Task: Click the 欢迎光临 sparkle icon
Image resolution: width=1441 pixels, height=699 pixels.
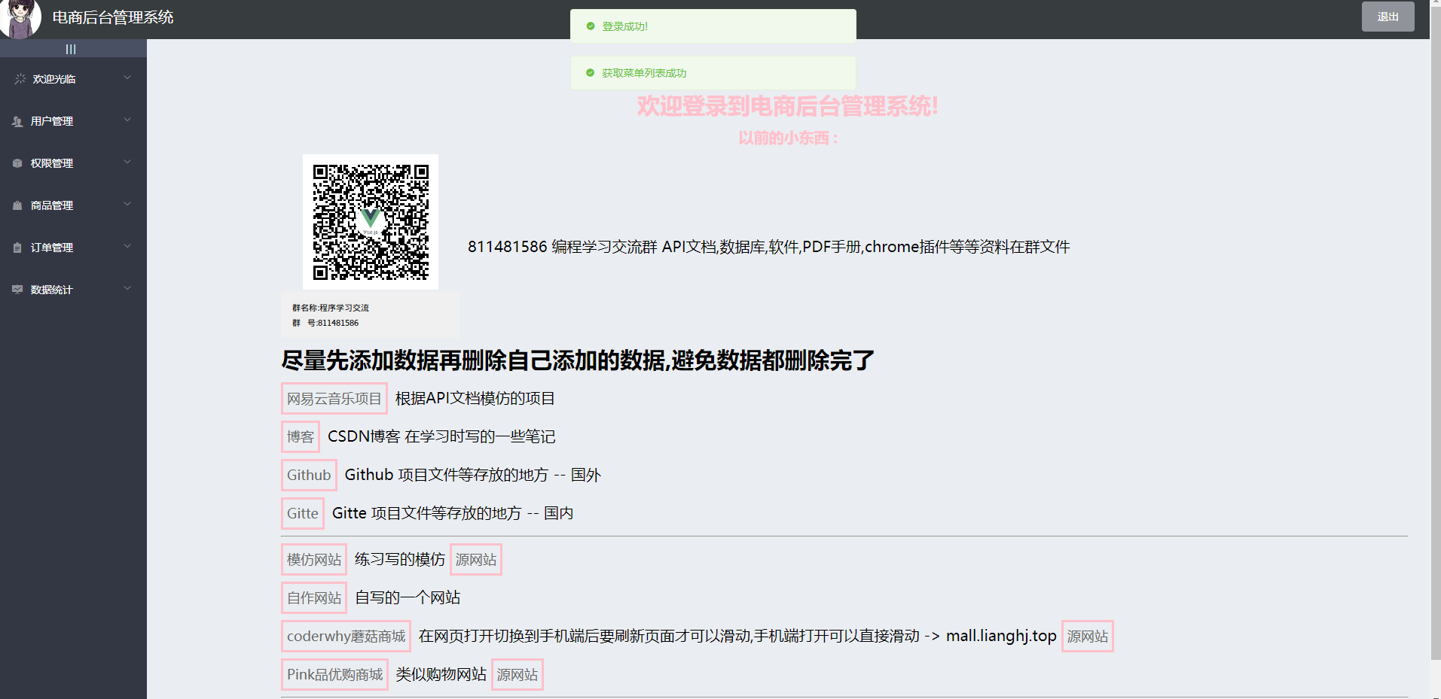Action: [x=20, y=78]
